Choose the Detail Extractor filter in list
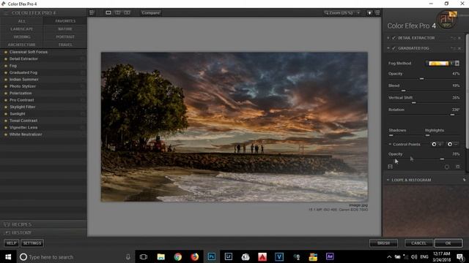 (x=23, y=58)
